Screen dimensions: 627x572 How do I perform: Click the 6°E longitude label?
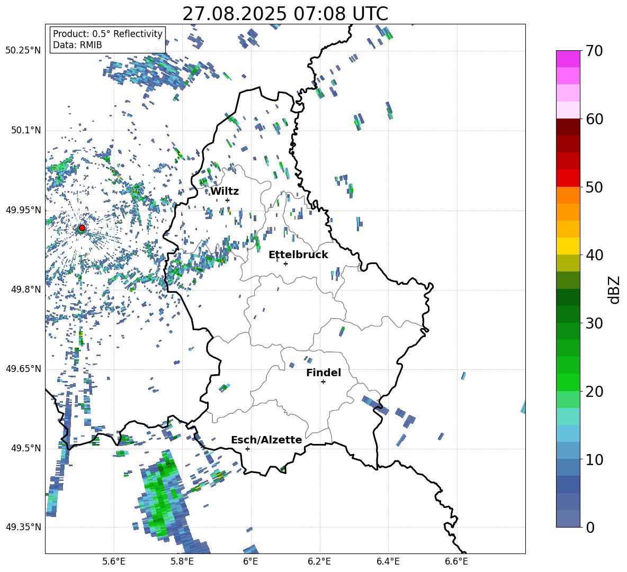point(250,561)
